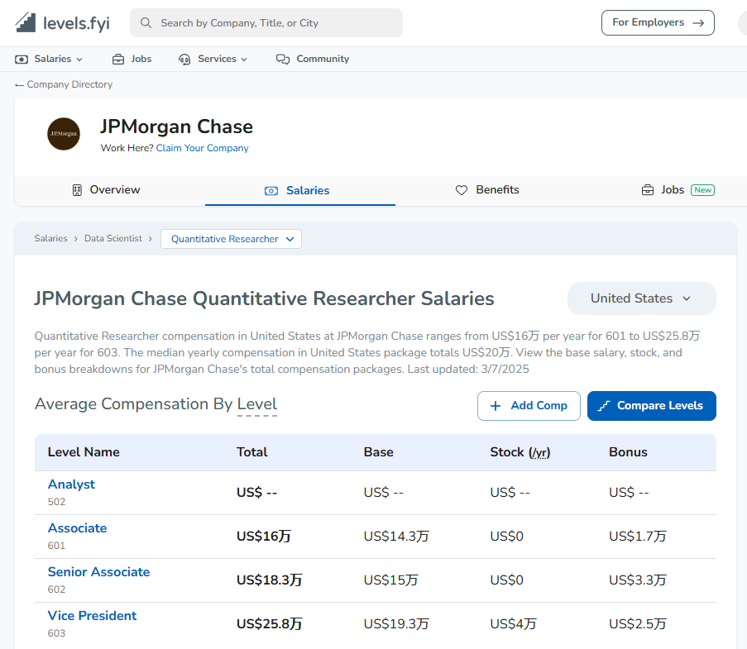Image resolution: width=747 pixels, height=649 pixels.
Task: Click the Base column header
Action: [x=379, y=452]
